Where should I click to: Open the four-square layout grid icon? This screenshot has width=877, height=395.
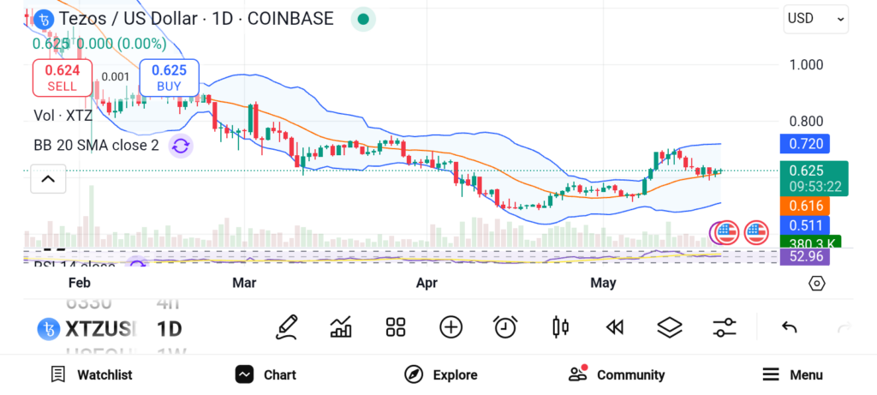(396, 327)
